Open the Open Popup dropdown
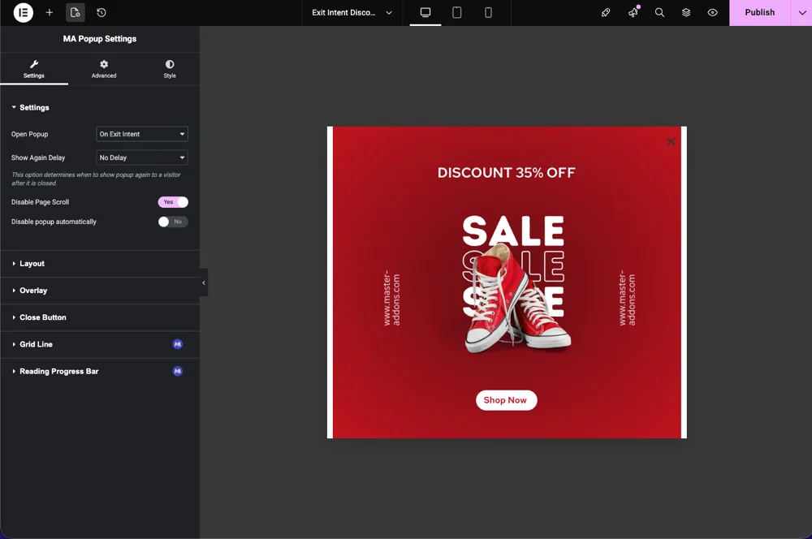This screenshot has height=539, width=812. pos(142,134)
